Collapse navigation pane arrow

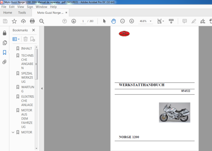point(42,88)
